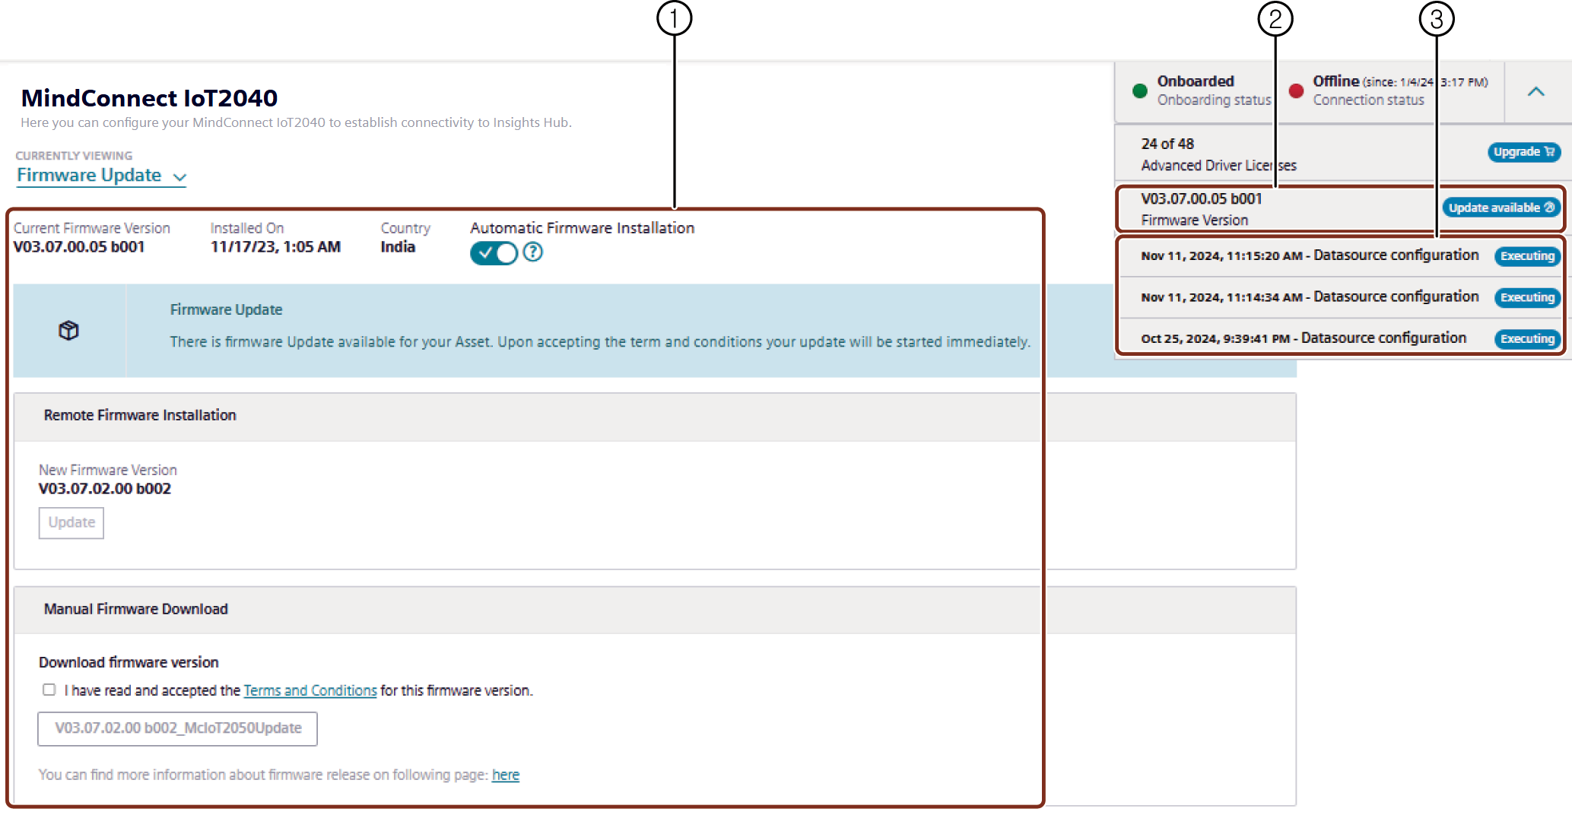Click the current firmware version V03.07.00.05 b001 value
Viewport: 1572px width, 815px height.
coord(79,247)
